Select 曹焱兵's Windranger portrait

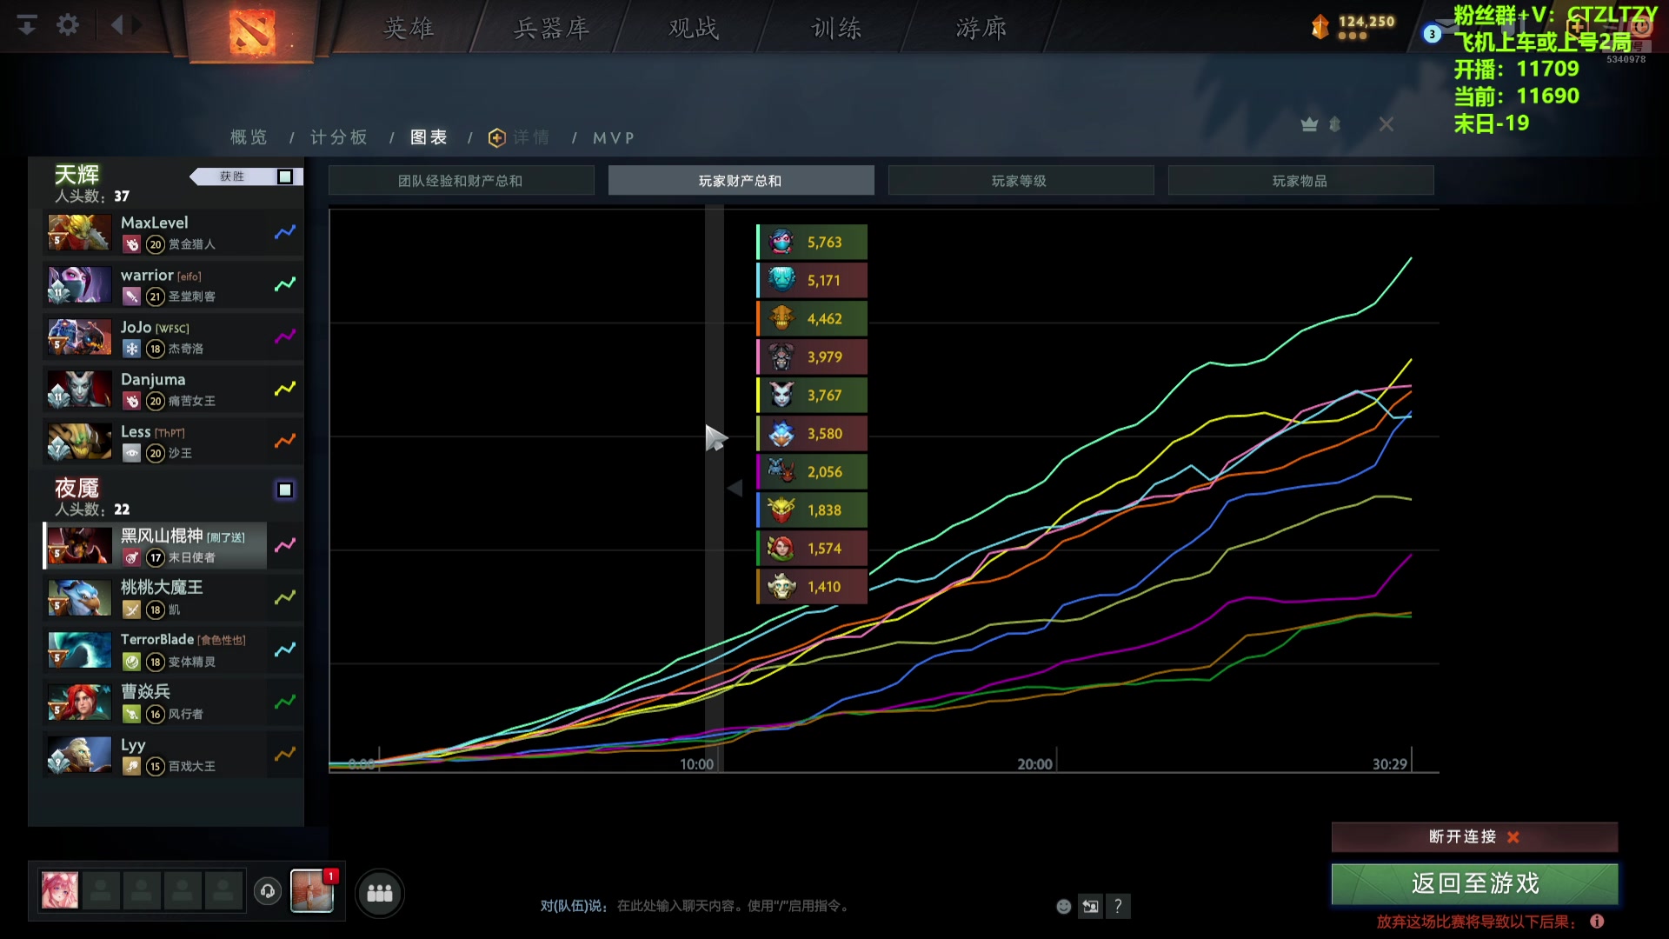[79, 702]
